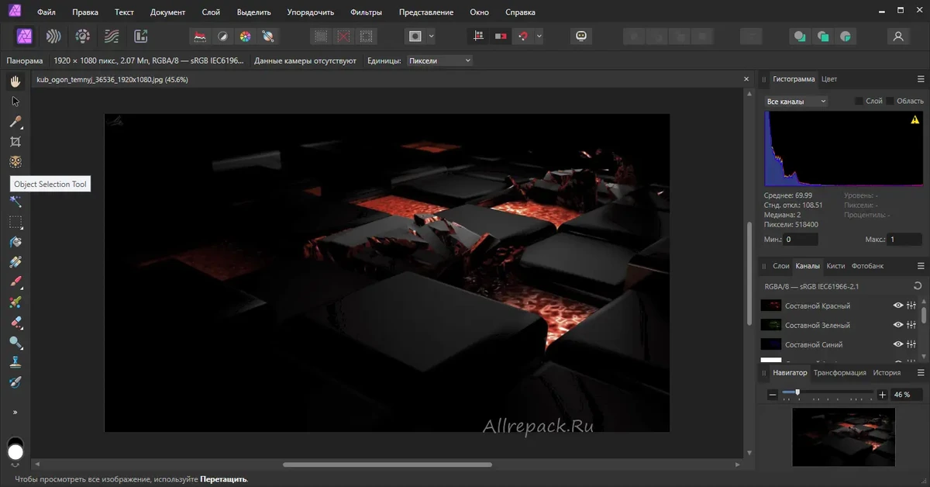Open the Все каналы dropdown
Image resolution: width=930 pixels, height=487 pixels.
(x=796, y=102)
